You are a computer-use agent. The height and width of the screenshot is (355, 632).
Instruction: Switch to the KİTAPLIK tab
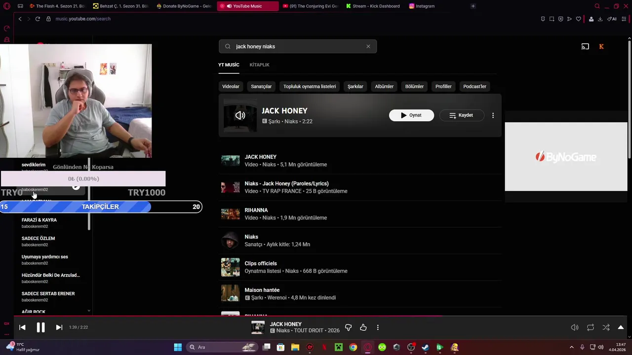point(259,65)
